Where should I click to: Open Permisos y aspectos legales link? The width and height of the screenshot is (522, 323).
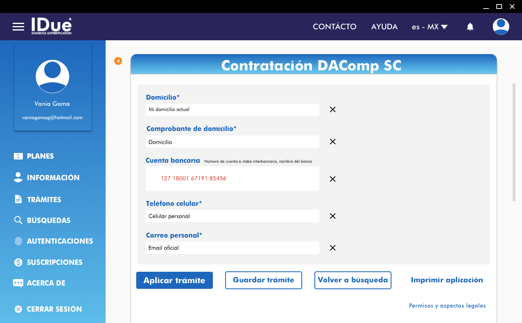click(x=447, y=306)
